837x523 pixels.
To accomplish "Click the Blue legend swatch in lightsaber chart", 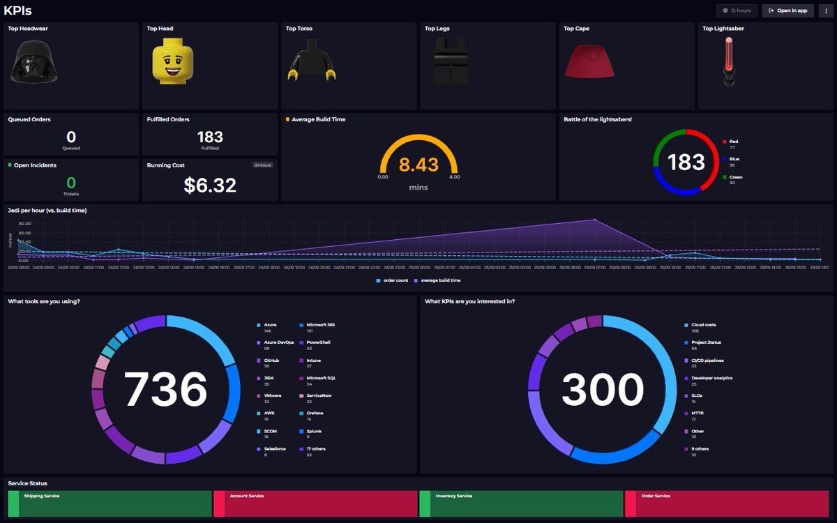I will pos(725,160).
